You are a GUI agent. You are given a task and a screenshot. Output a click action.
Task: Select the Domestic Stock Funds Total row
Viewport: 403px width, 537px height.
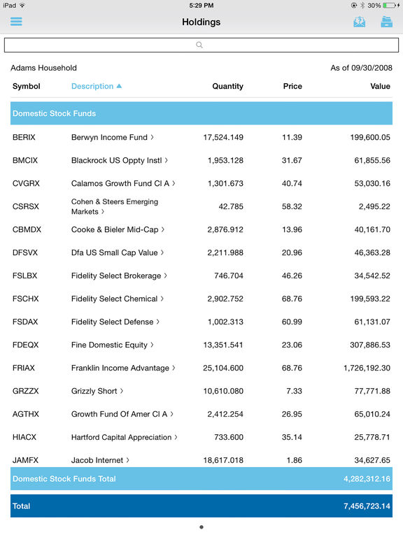pyautogui.click(x=201, y=478)
